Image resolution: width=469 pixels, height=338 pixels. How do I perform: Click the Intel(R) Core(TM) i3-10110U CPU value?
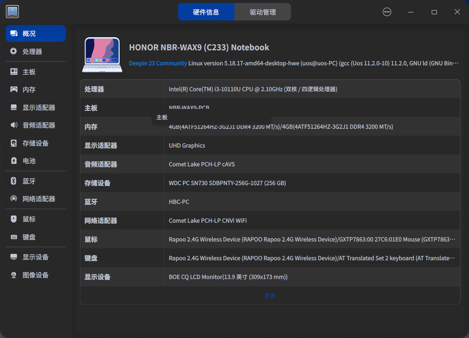click(253, 89)
